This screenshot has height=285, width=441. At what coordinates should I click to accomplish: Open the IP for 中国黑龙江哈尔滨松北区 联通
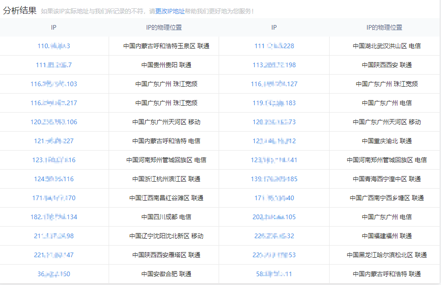[x=274, y=254]
